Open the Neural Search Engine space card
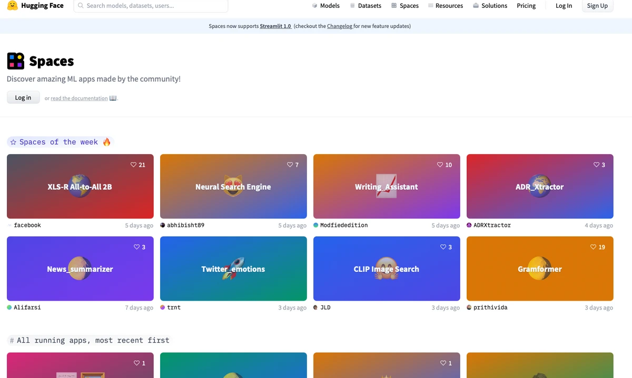632x378 pixels. [x=233, y=186]
